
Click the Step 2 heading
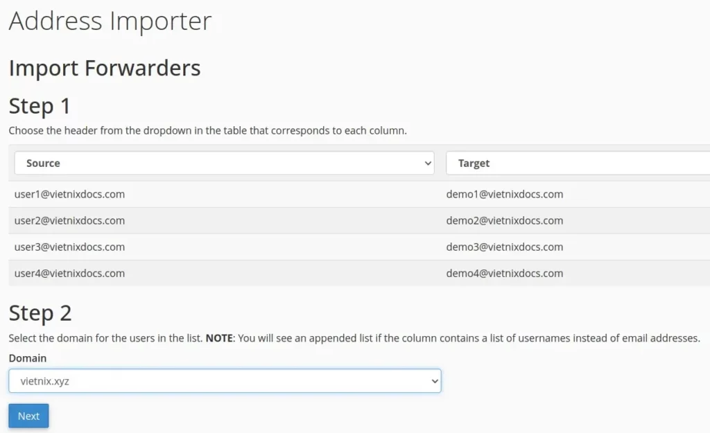point(40,313)
